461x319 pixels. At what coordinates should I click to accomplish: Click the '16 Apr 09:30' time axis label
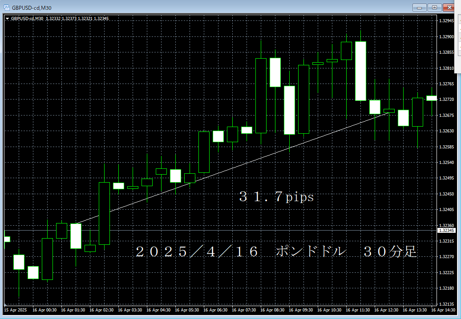[301, 310]
